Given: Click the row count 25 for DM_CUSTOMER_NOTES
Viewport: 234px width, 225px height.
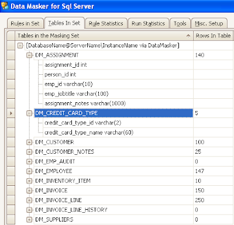Looking at the screenshot, I should coord(198,152).
